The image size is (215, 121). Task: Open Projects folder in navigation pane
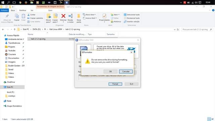[x=11, y=47]
